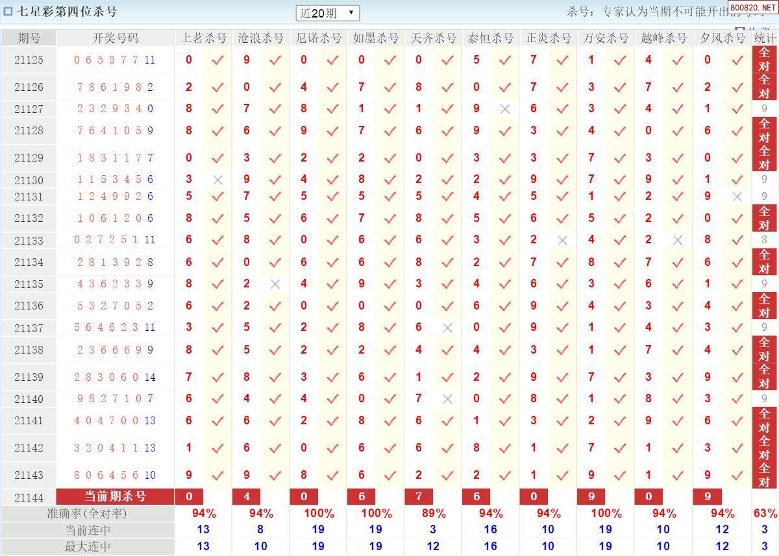Click the X mark in row 21137 天齐杀号
The width and height of the screenshot is (779, 556).
[x=447, y=328]
